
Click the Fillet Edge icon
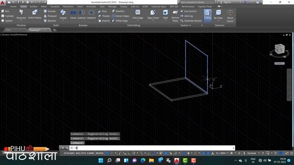[x=138, y=13]
